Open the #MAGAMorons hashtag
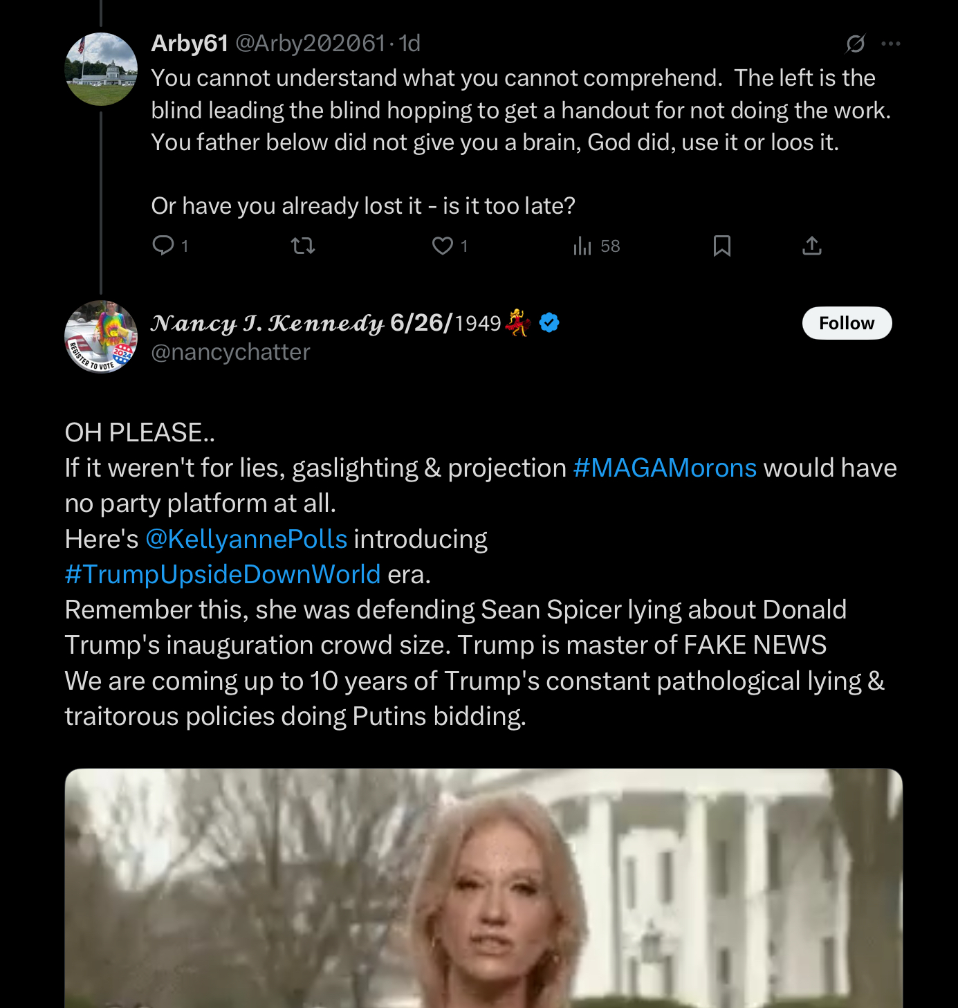 665,468
